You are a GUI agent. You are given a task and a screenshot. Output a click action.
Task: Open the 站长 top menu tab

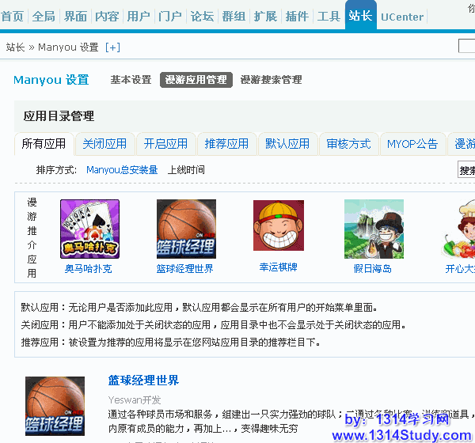coord(360,16)
